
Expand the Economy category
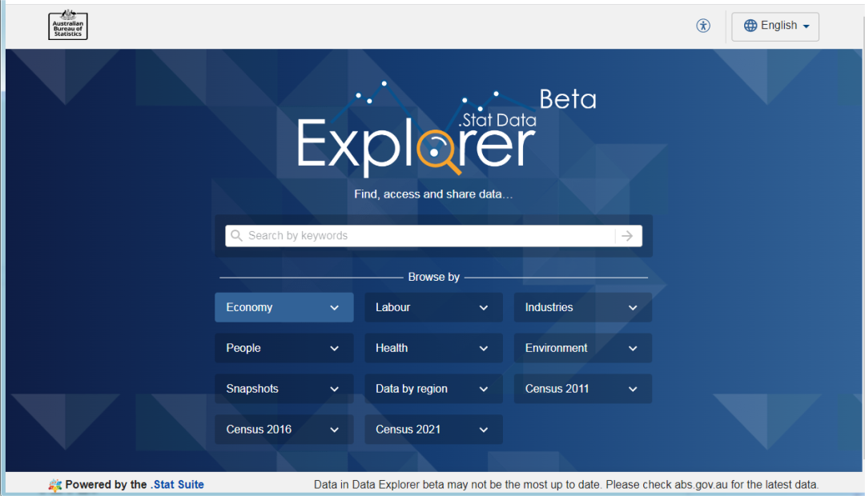click(x=284, y=307)
